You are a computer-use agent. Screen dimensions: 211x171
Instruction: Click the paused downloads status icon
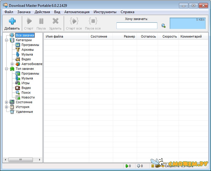coord(153,166)
